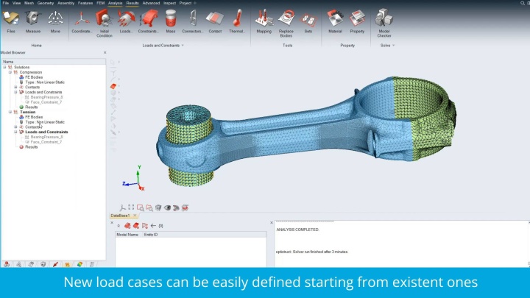
Task: Select the Mass tool
Action: (171, 21)
